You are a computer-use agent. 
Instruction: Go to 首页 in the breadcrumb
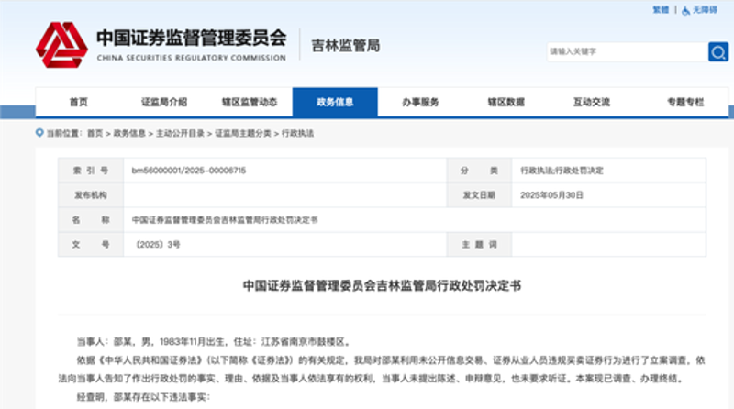click(95, 133)
